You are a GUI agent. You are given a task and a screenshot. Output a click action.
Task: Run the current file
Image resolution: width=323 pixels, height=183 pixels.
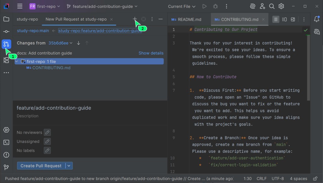click(204, 6)
